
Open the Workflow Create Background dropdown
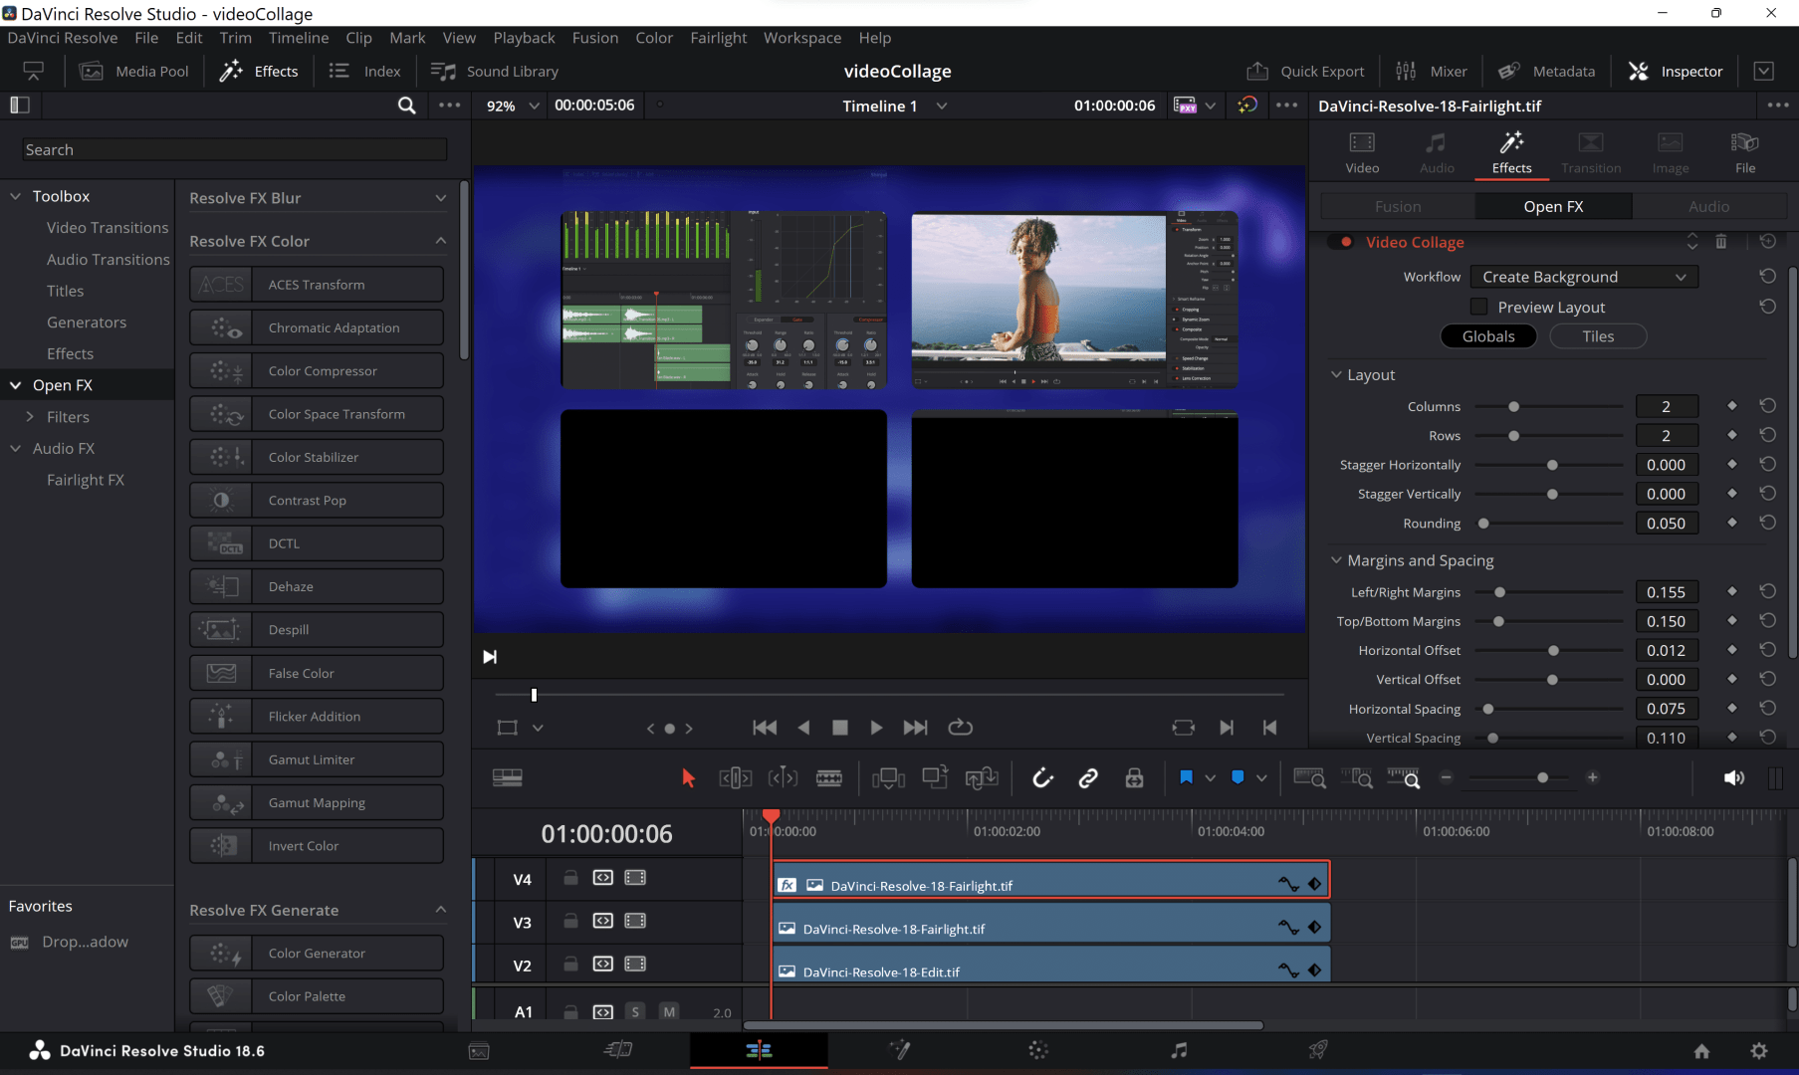click(1583, 276)
